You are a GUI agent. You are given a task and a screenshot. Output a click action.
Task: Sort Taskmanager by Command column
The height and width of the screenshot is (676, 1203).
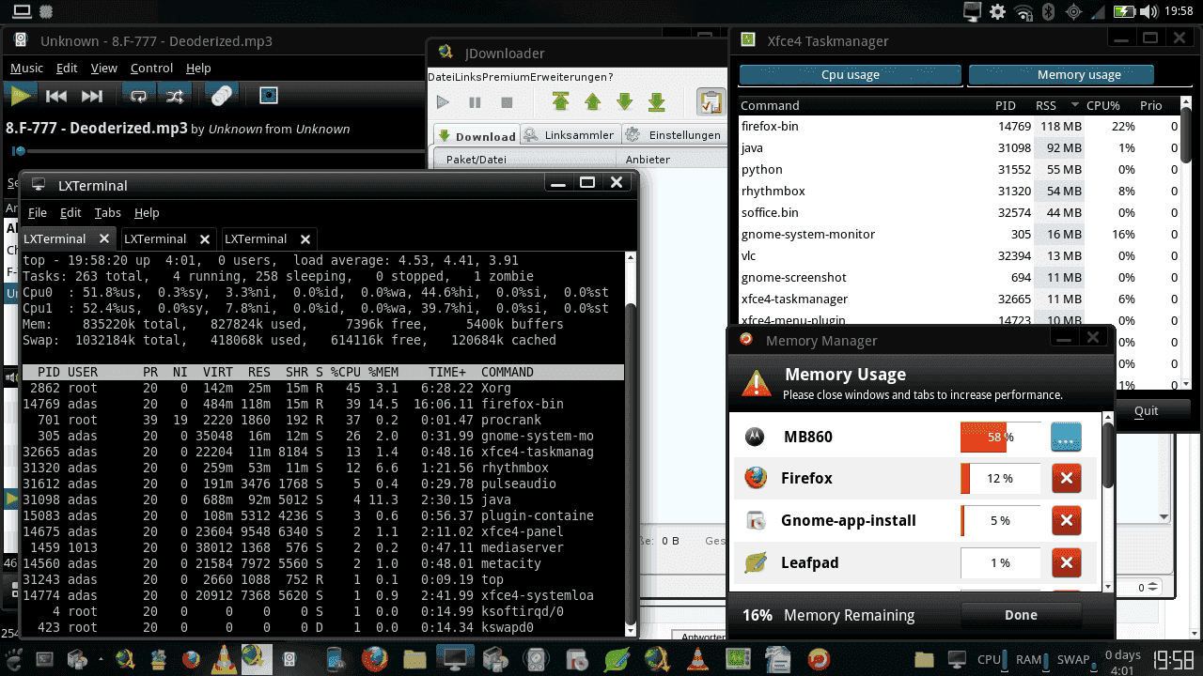pyautogui.click(x=866, y=105)
